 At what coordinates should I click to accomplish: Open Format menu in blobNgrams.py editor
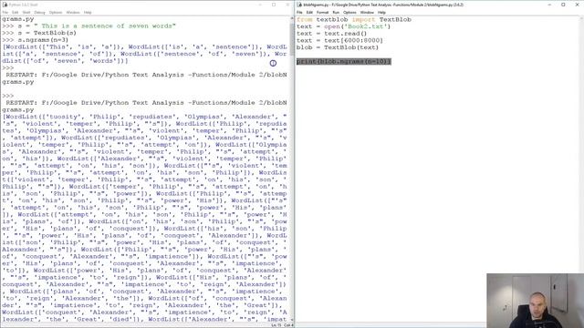click(322, 12)
